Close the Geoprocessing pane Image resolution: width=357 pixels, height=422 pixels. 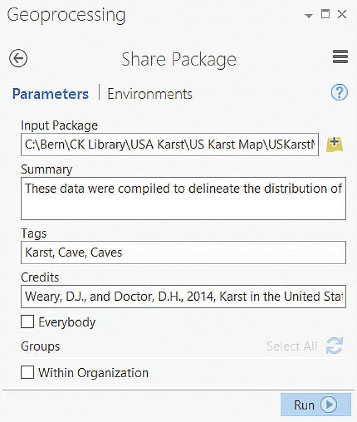point(342,15)
